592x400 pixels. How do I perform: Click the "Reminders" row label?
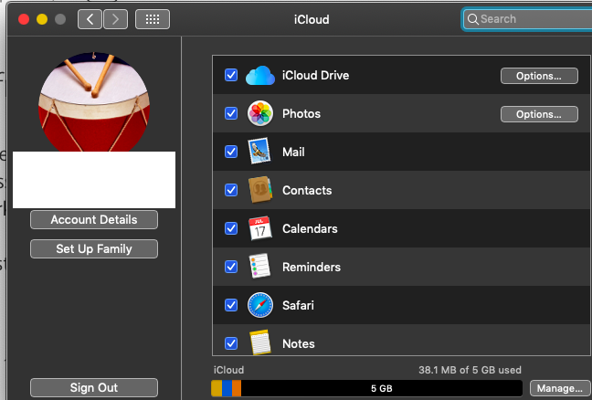click(x=312, y=267)
